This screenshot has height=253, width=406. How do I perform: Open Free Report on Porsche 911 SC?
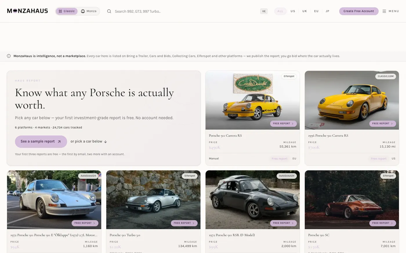pos(383,223)
